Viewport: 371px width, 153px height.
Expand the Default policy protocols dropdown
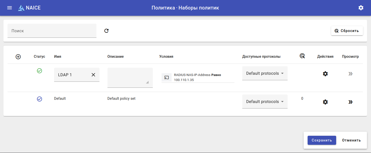tap(265, 102)
